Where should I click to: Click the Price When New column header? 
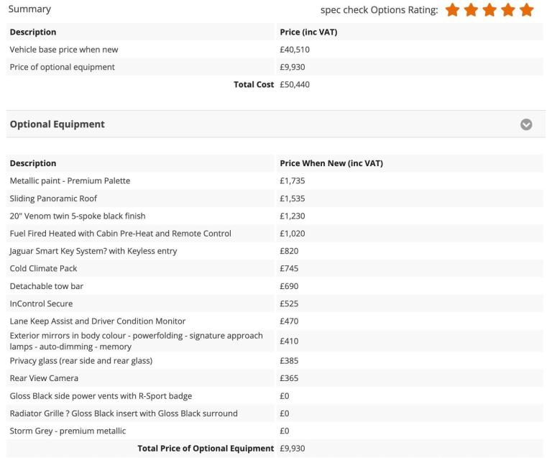click(x=331, y=163)
